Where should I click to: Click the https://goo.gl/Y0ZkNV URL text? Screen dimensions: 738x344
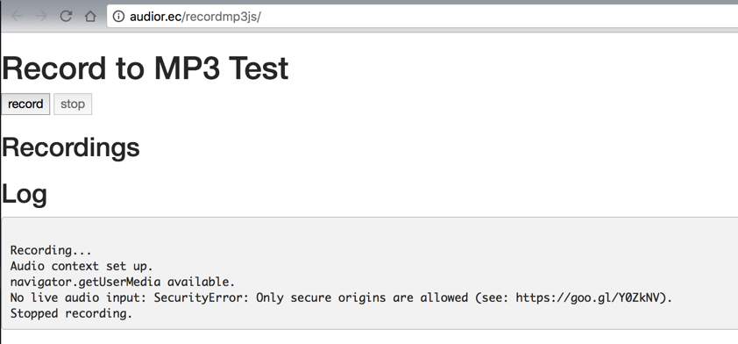point(591,297)
